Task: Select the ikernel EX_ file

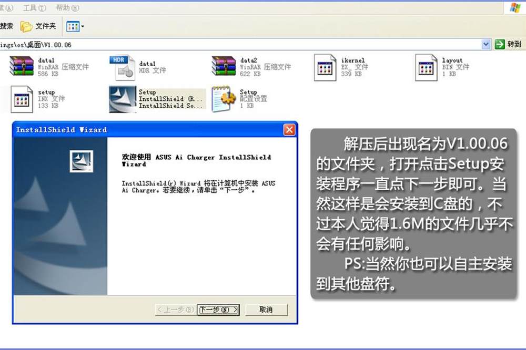Action: 341,67
